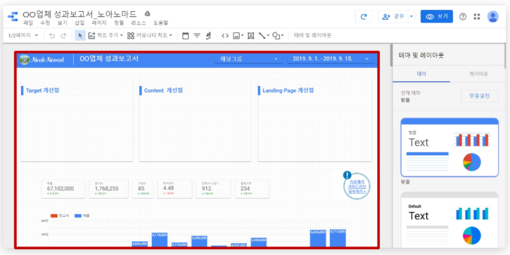
Task: Open the 삽입 menu
Action: click(x=79, y=23)
